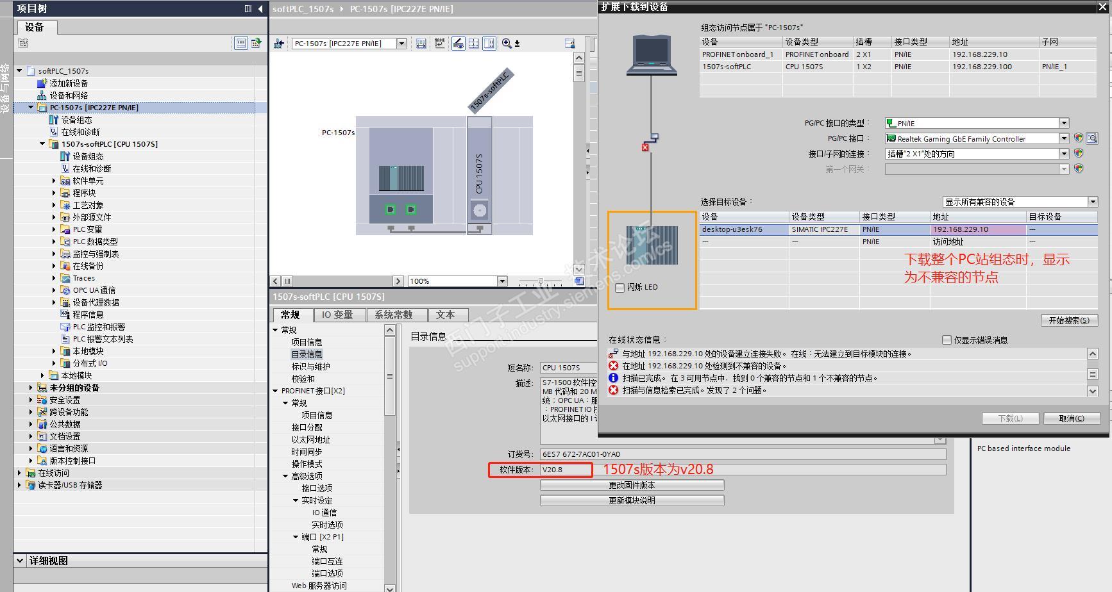
Task: Expand the PLC 变量 tree node
Action: [54, 229]
